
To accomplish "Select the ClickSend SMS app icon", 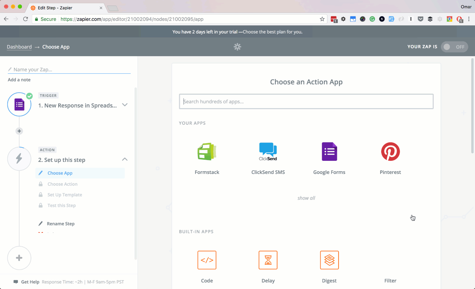I will (x=268, y=151).
